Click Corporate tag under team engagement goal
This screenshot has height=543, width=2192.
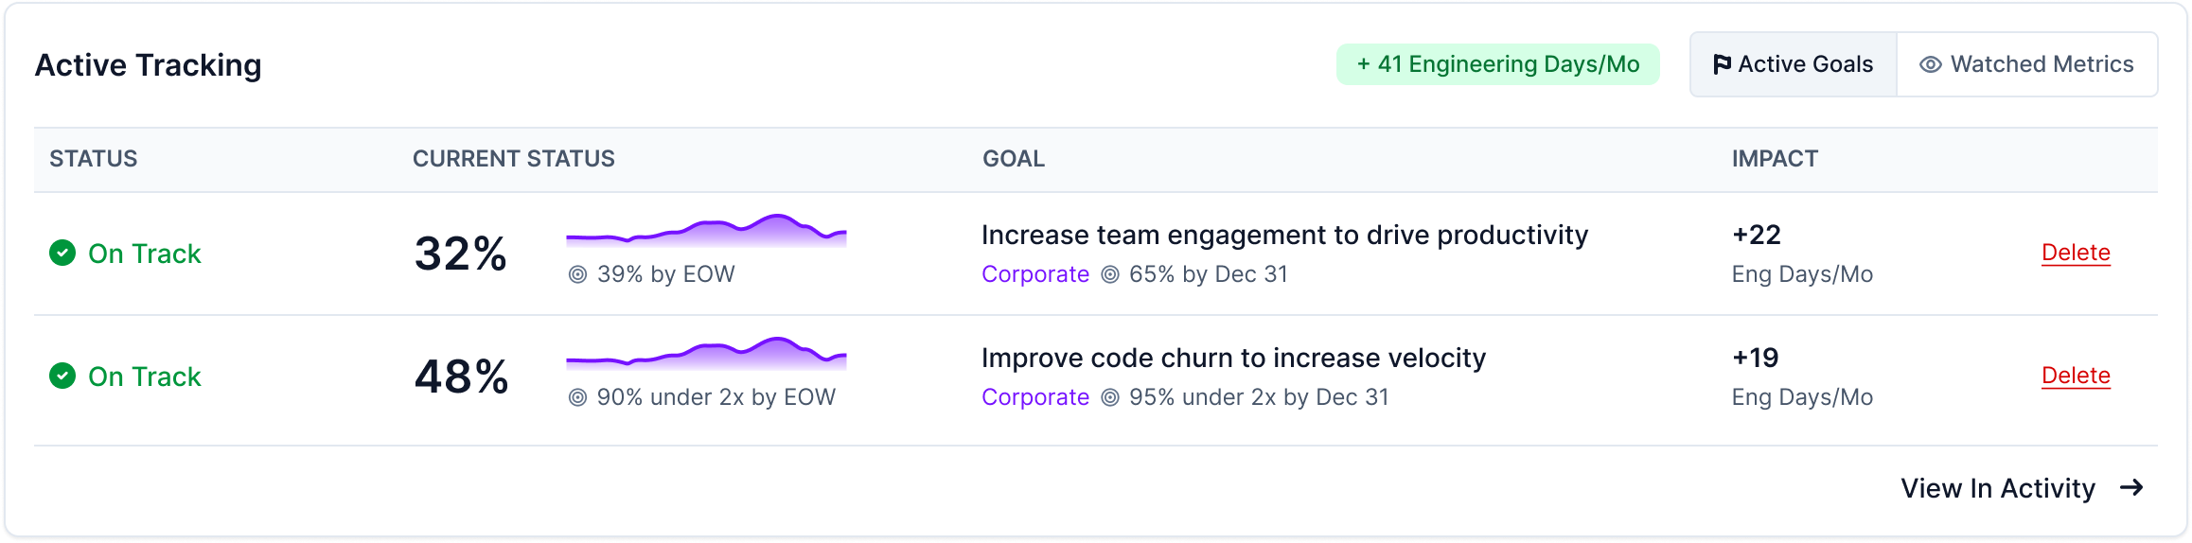click(x=1035, y=274)
